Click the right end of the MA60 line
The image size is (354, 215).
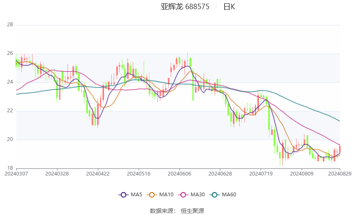tap(339, 121)
